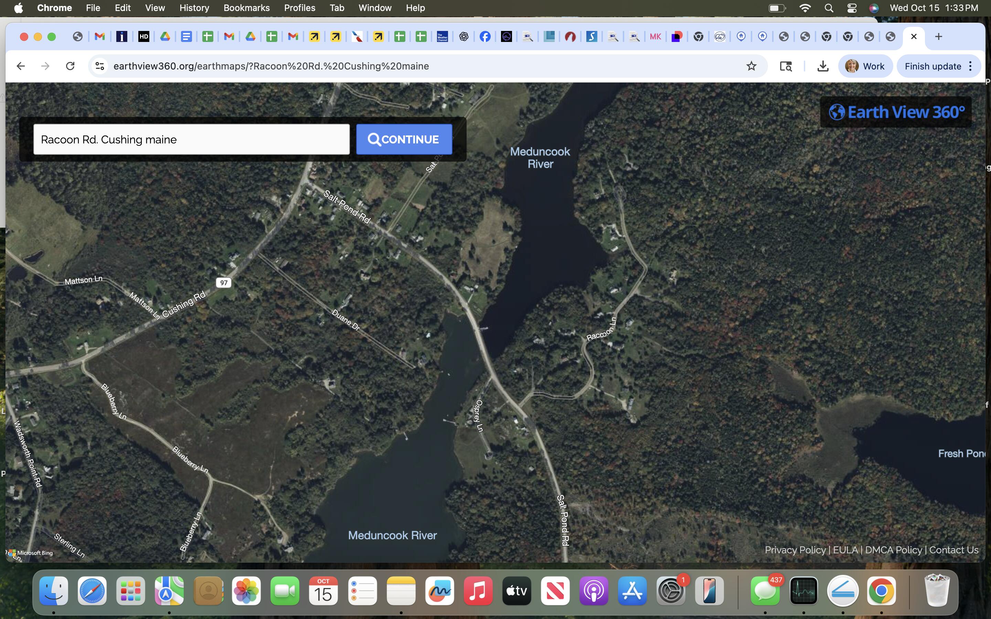Open the ChatGPT bookmark icon
The height and width of the screenshot is (619, 991).
pyautogui.click(x=463, y=36)
